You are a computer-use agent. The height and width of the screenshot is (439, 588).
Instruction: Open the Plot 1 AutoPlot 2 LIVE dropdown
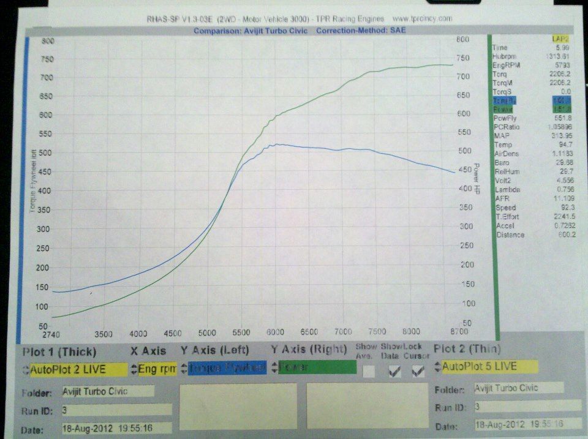tap(75, 369)
